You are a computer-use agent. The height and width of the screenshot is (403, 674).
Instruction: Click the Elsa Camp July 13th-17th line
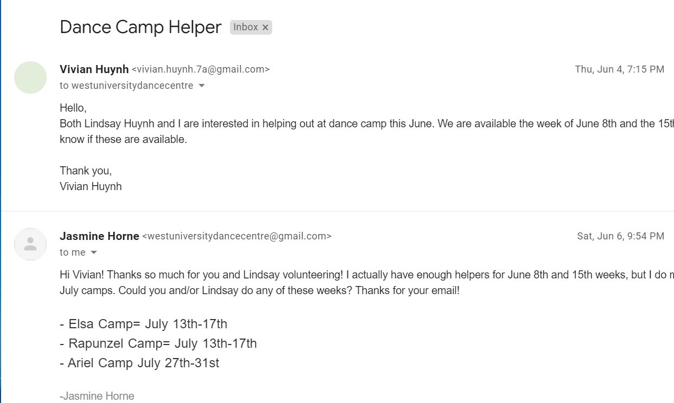pos(144,324)
